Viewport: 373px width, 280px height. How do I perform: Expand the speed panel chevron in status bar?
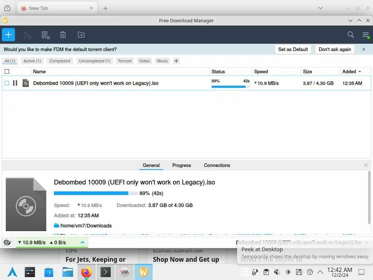(83, 242)
